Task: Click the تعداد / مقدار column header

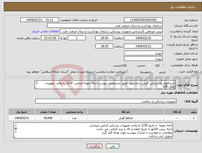Action: pos(48,112)
